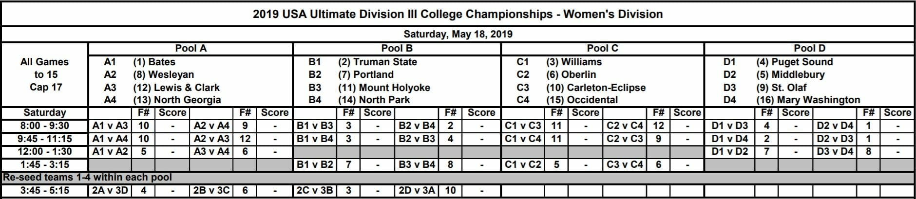Viewport: 916px width, 199px height.
Task: Click the D1 v D2 game cell
Action: (729, 152)
